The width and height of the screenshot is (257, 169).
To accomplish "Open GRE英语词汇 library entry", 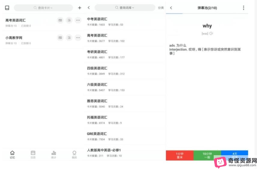I will pos(124,136).
